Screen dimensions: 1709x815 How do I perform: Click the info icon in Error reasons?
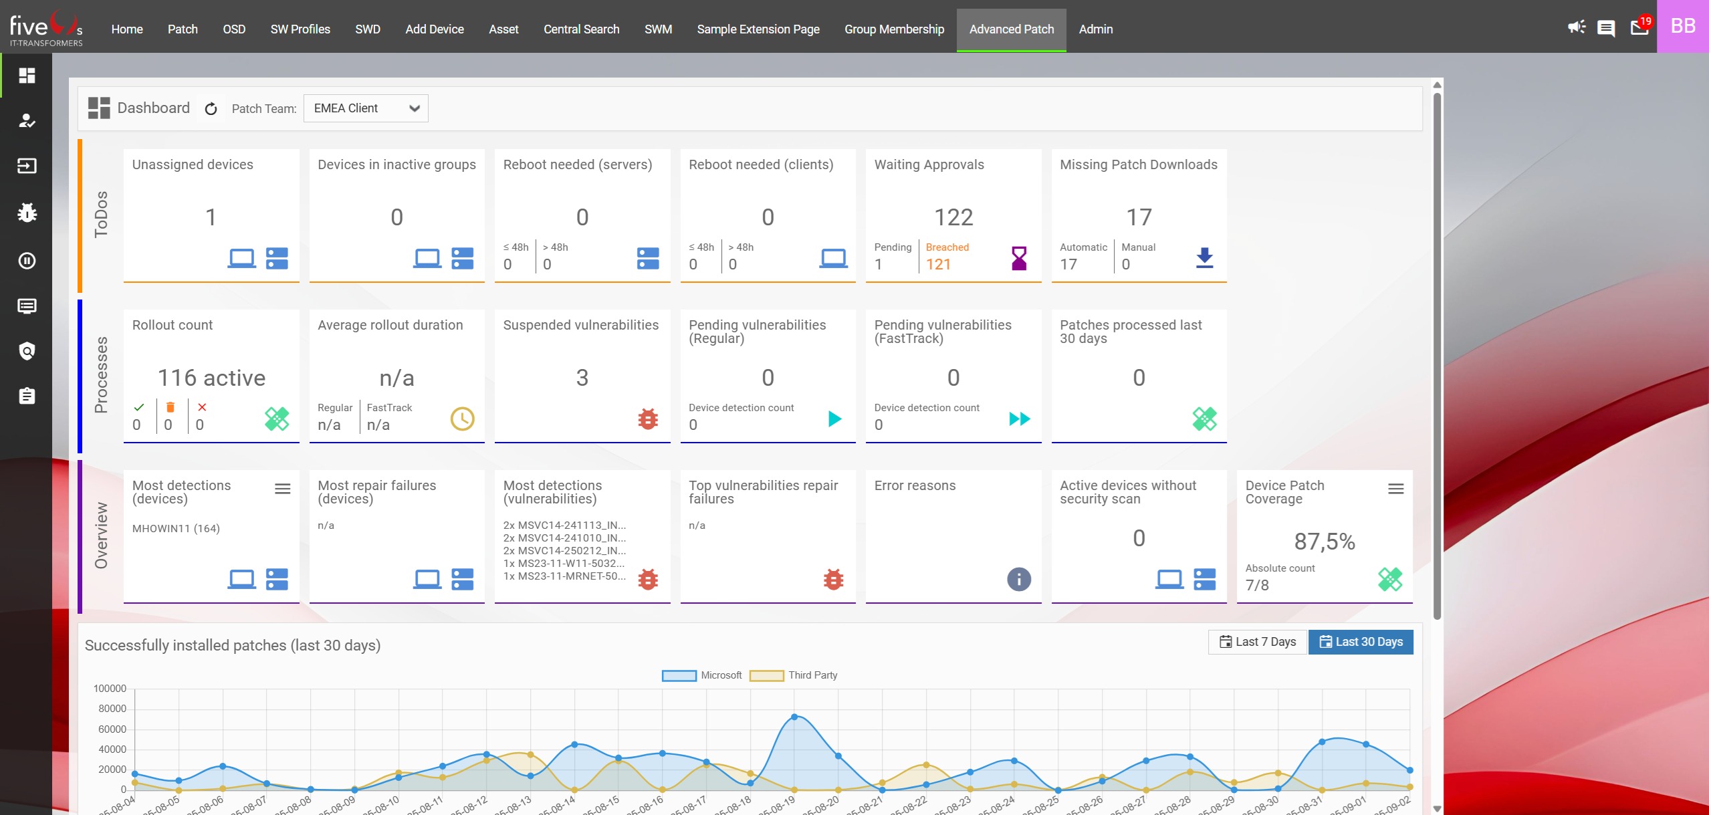1019,579
